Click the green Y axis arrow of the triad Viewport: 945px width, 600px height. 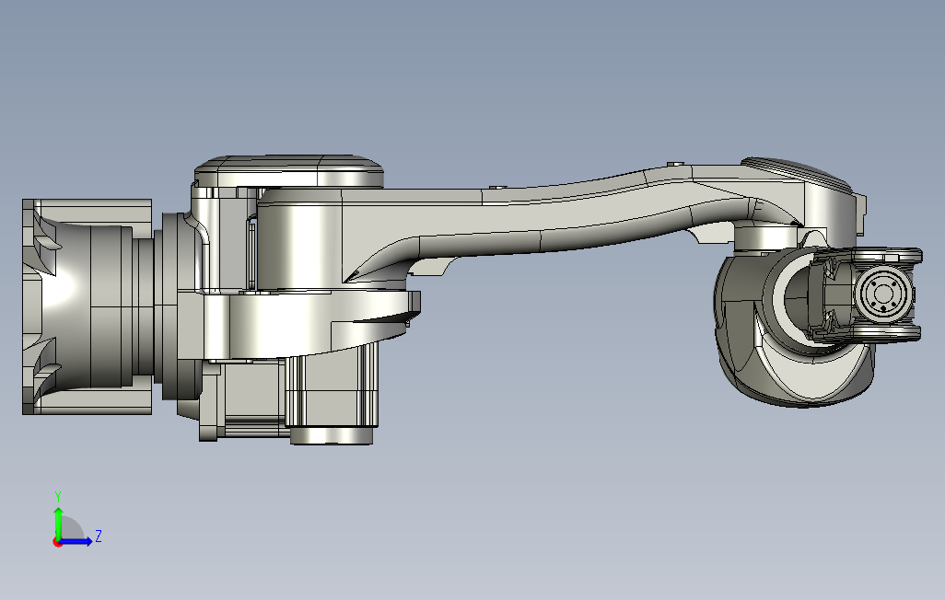pyautogui.click(x=58, y=523)
